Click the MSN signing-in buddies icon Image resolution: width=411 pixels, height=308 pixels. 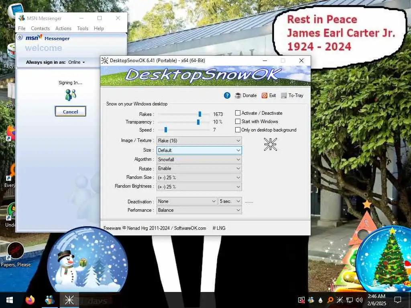[x=71, y=95]
